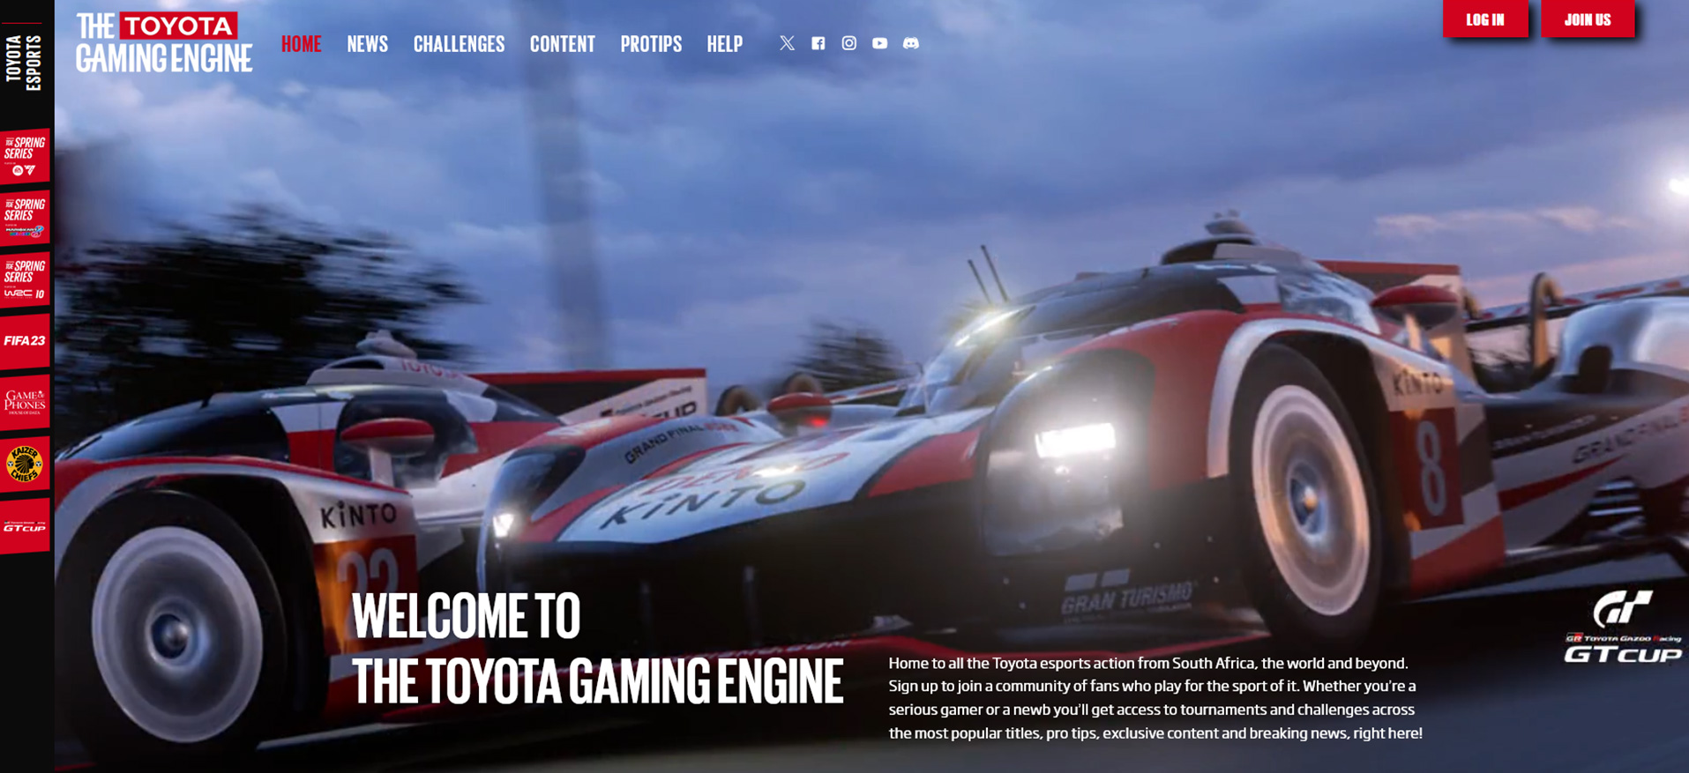Open the Instagram social icon
The image size is (1689, 773).
coord(849,43)
